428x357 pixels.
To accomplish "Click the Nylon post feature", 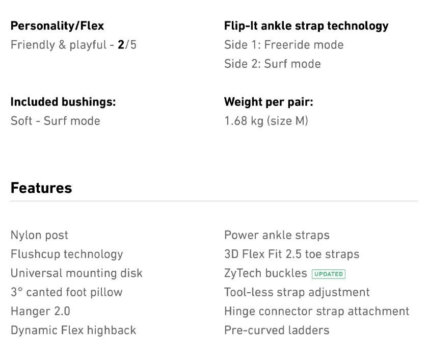I will (39, 235).
